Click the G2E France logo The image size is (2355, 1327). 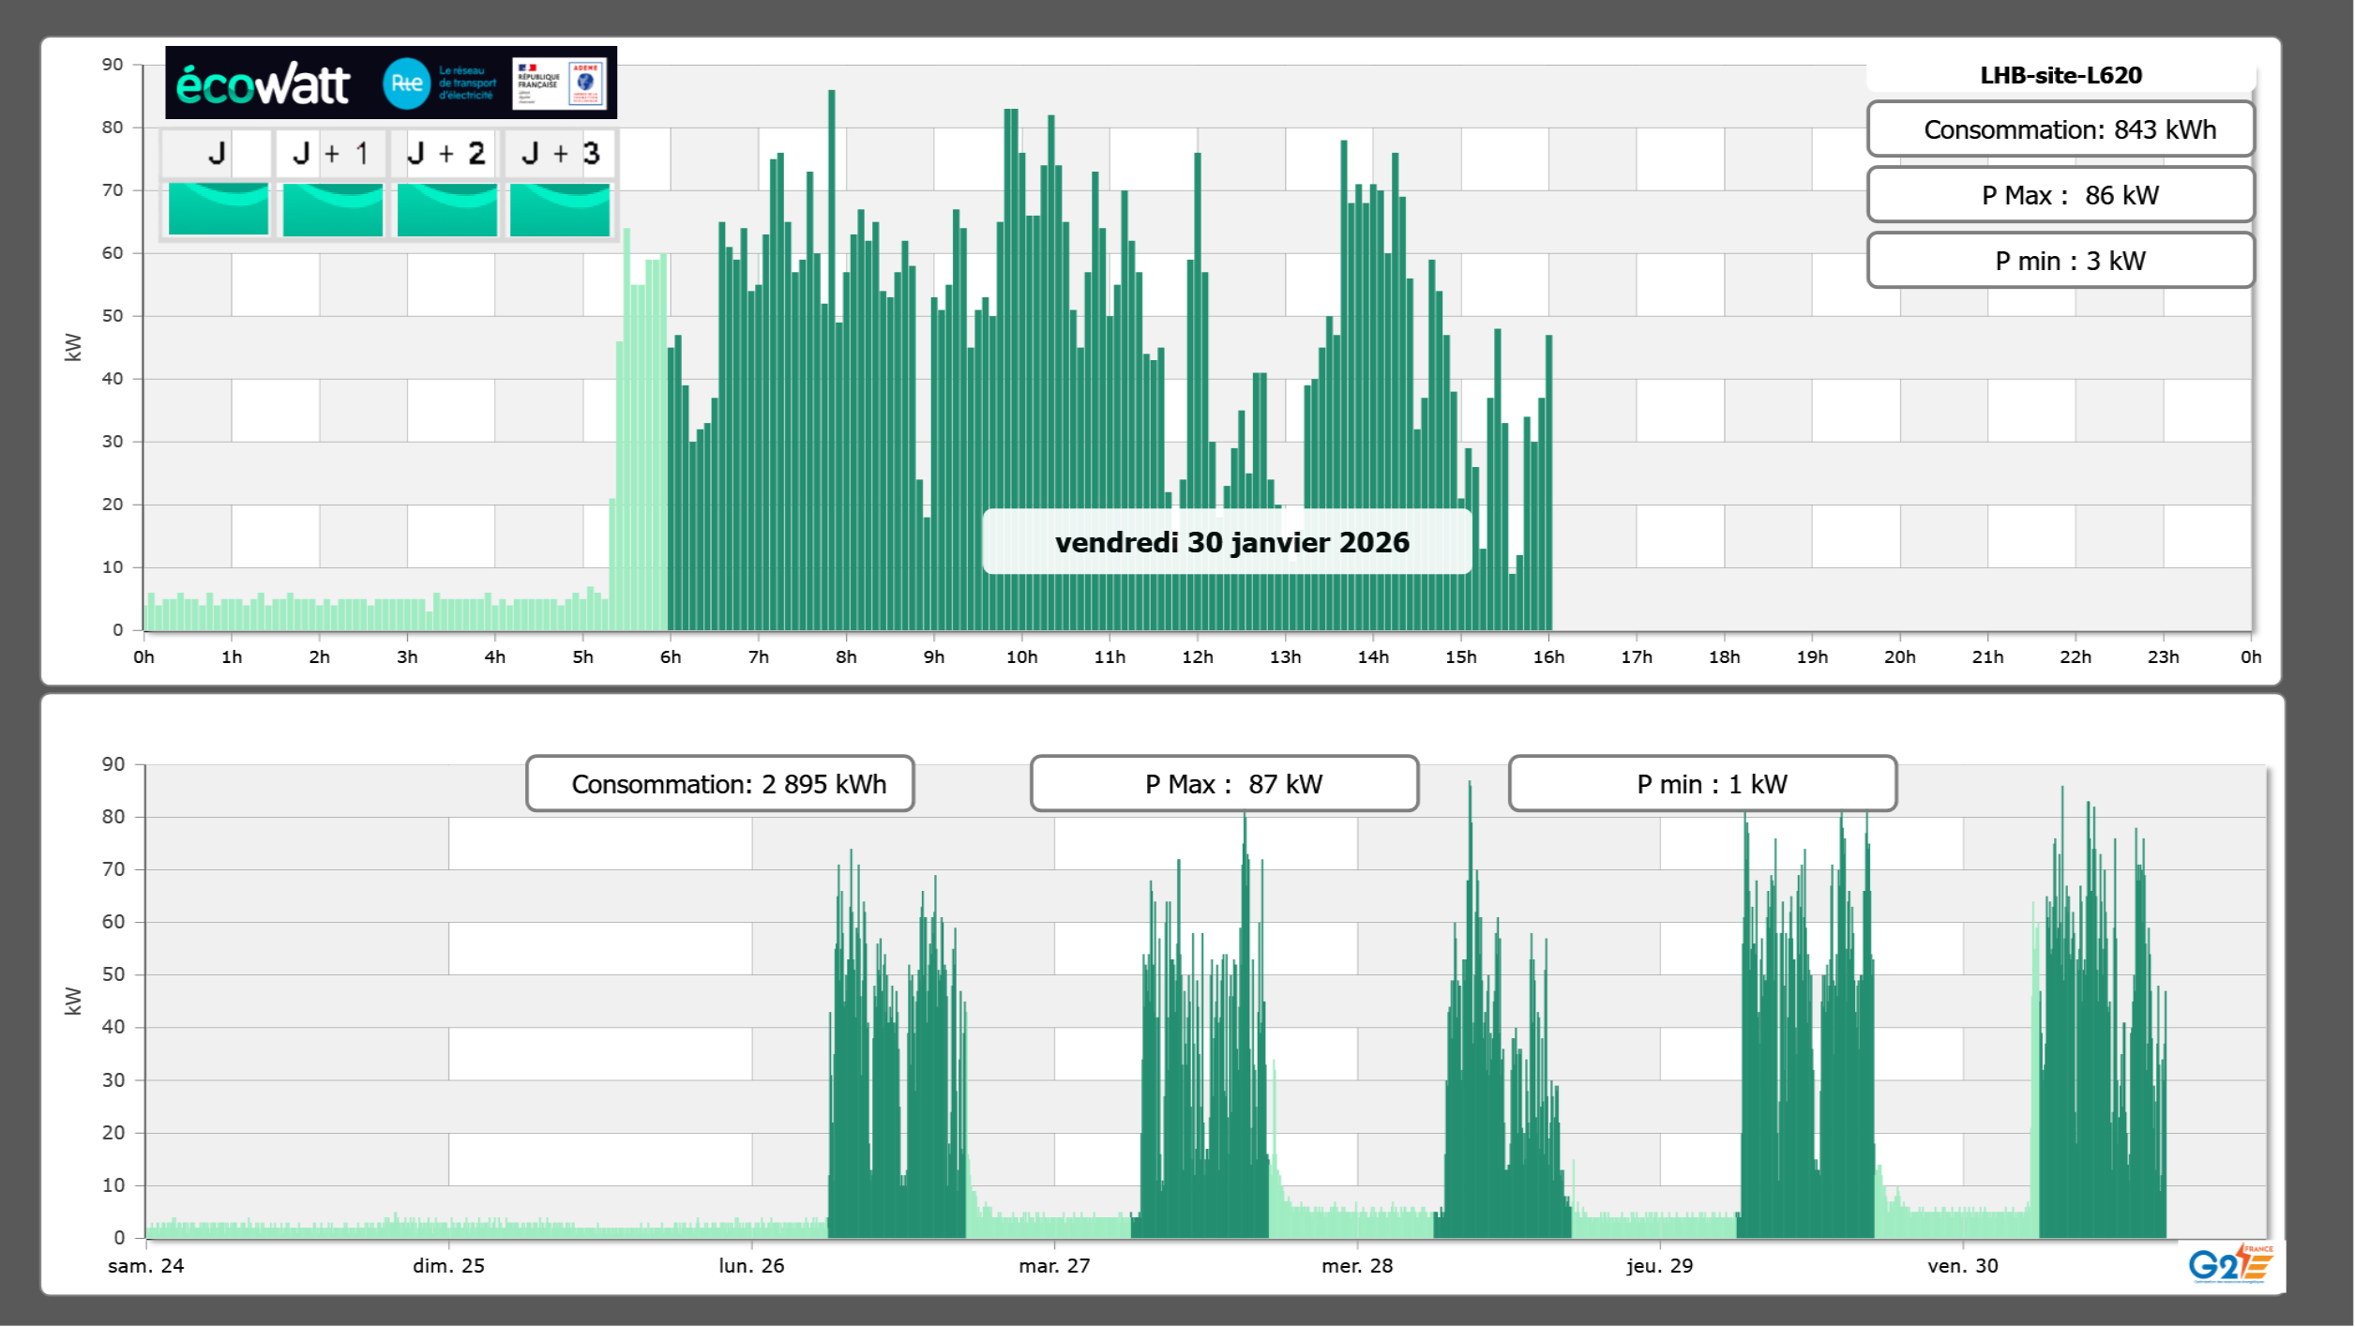tap(2229, 1264)
